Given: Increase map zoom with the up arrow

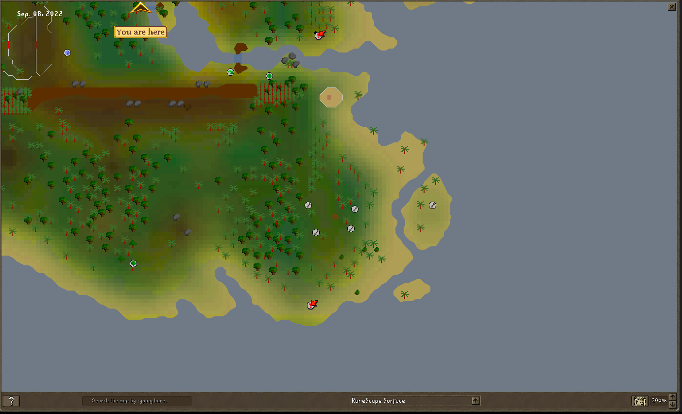Looking at the screenshot, I should [x=672, y=397].
